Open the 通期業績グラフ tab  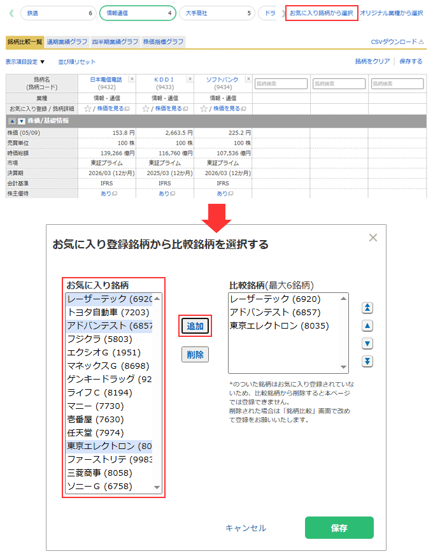[67, 42]
